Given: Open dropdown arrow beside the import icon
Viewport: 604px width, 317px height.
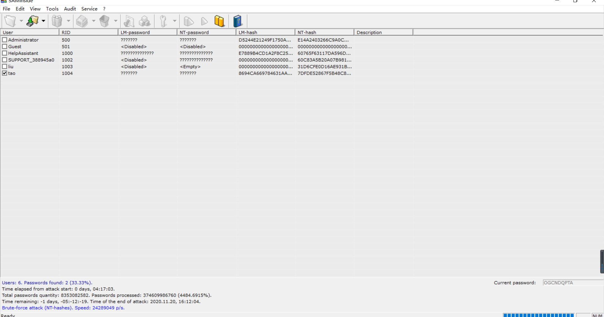Looking at the screenshot, I should pyautogui.click(x=43, y=21).
